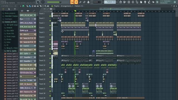
Task: Select the Paint brush tool in playlist
Action: click(30, 6)
